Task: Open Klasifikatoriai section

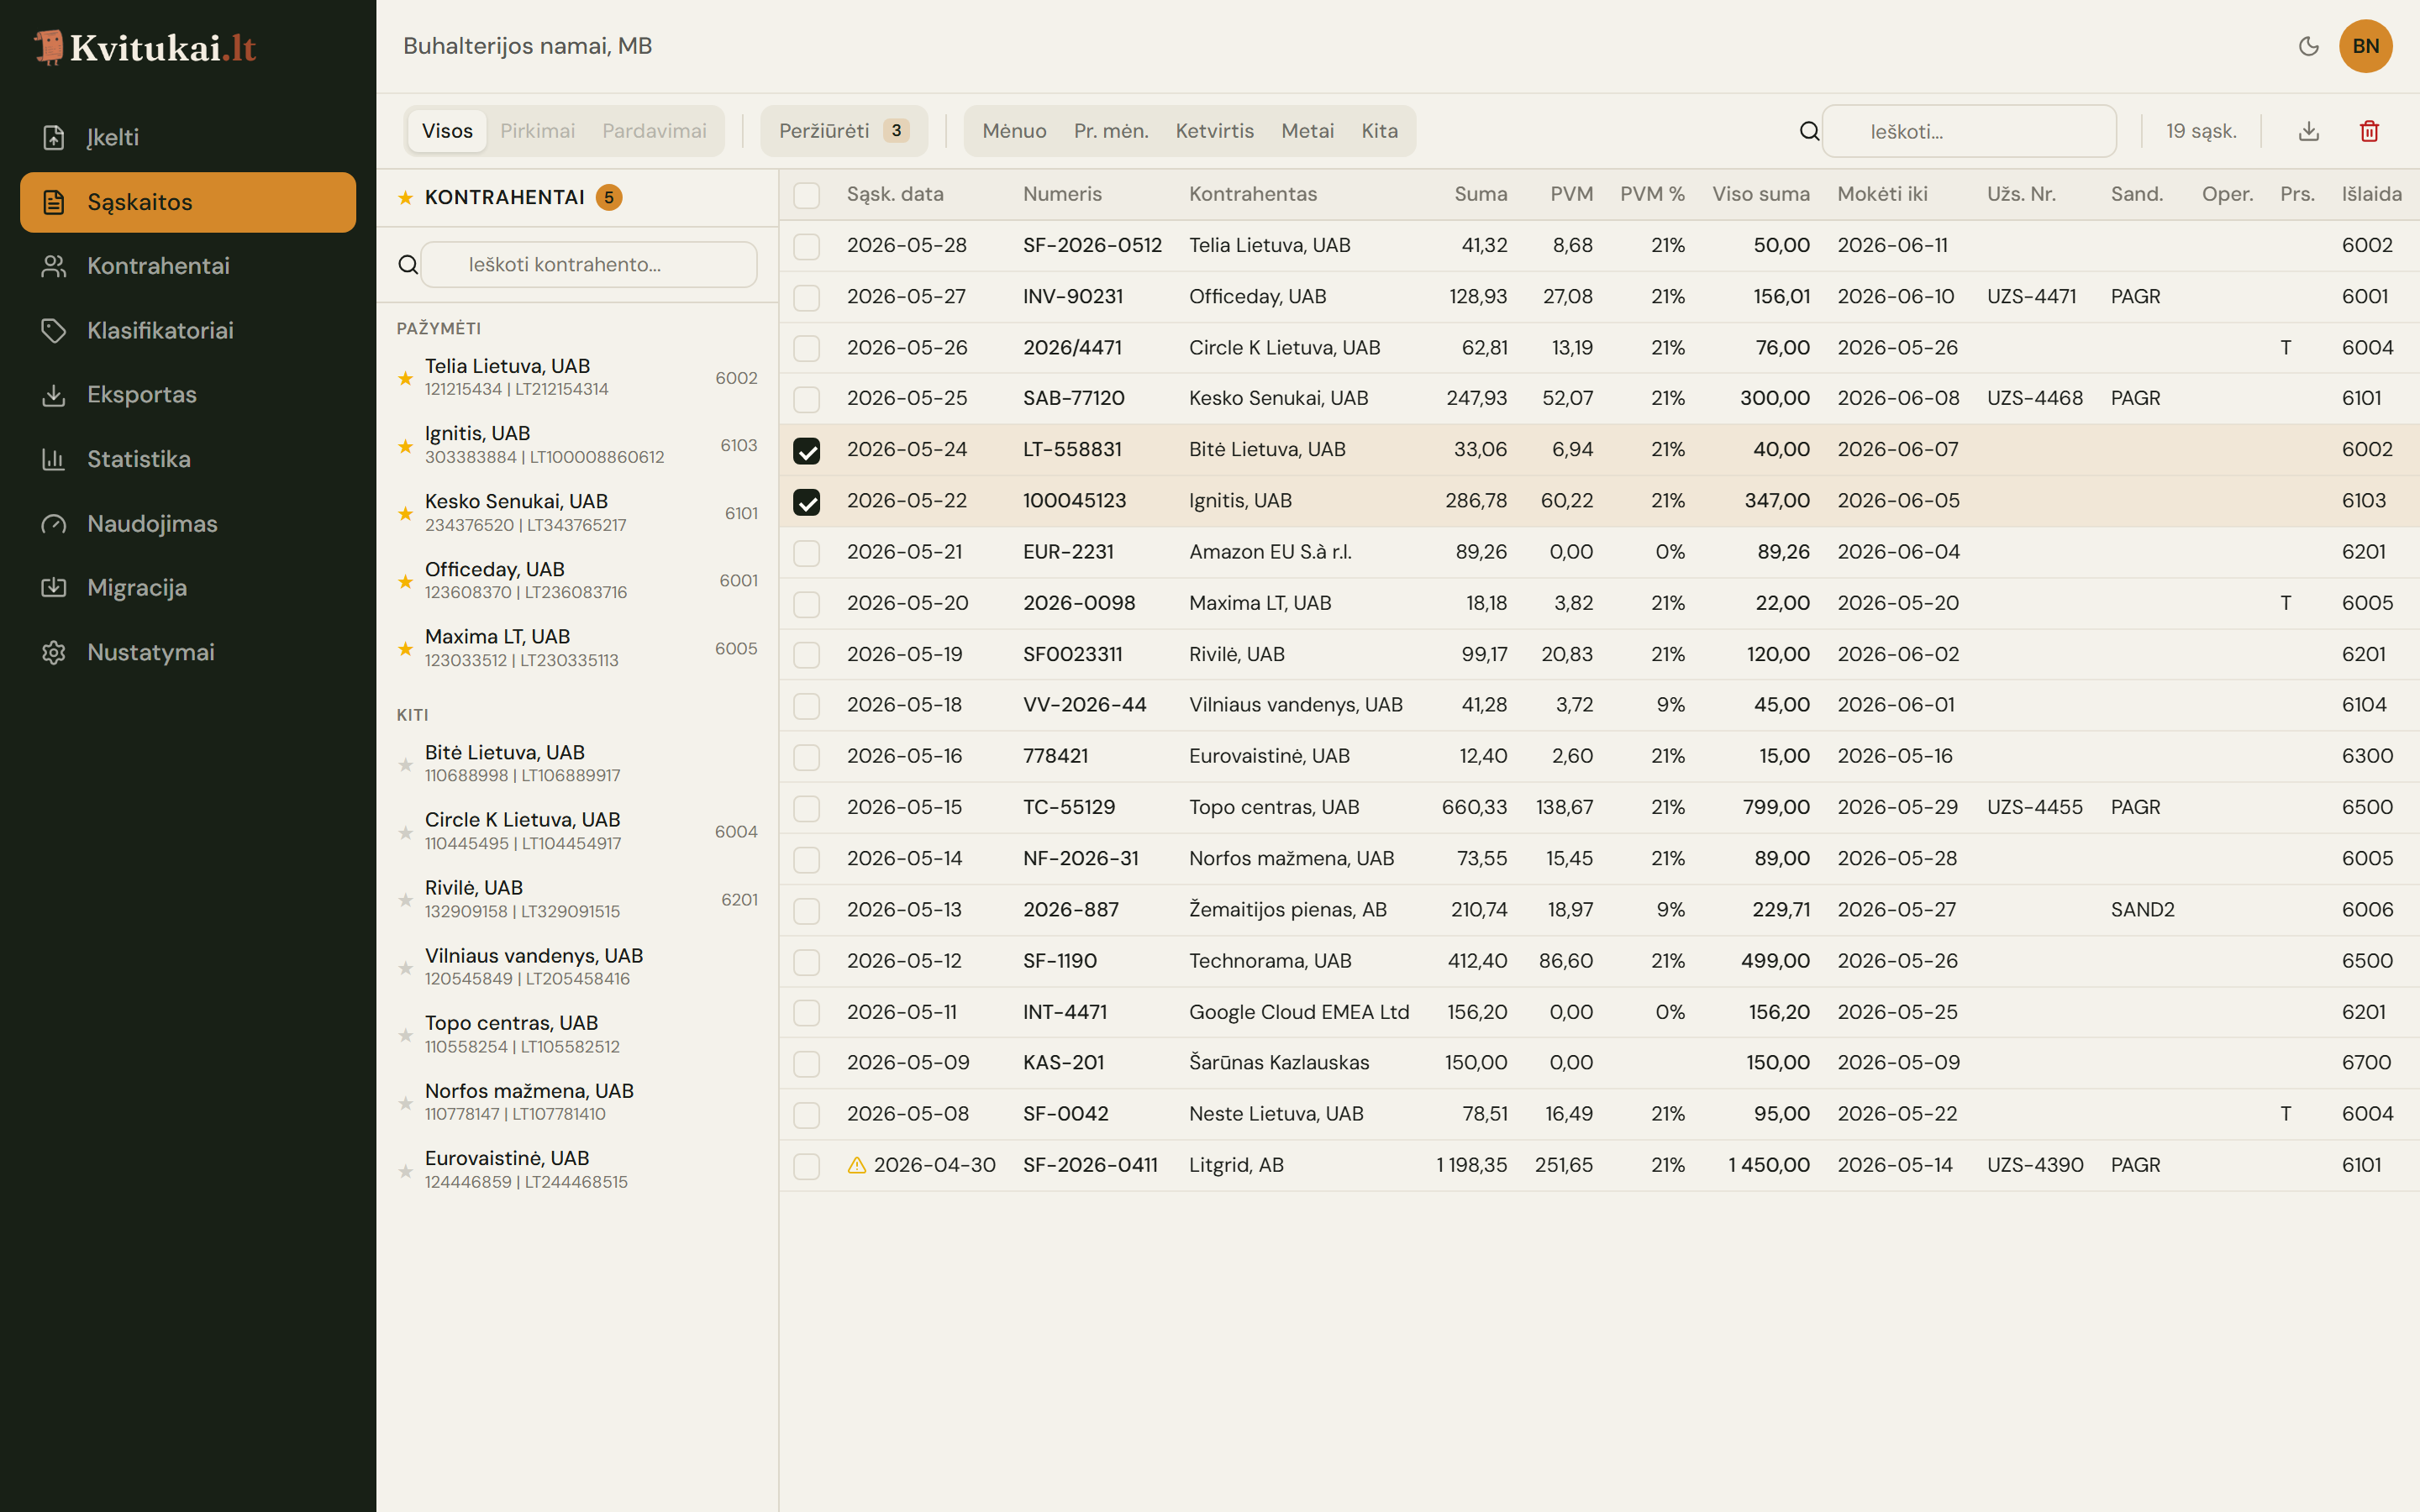Action: pyautogui.click(x=188, y=330)
